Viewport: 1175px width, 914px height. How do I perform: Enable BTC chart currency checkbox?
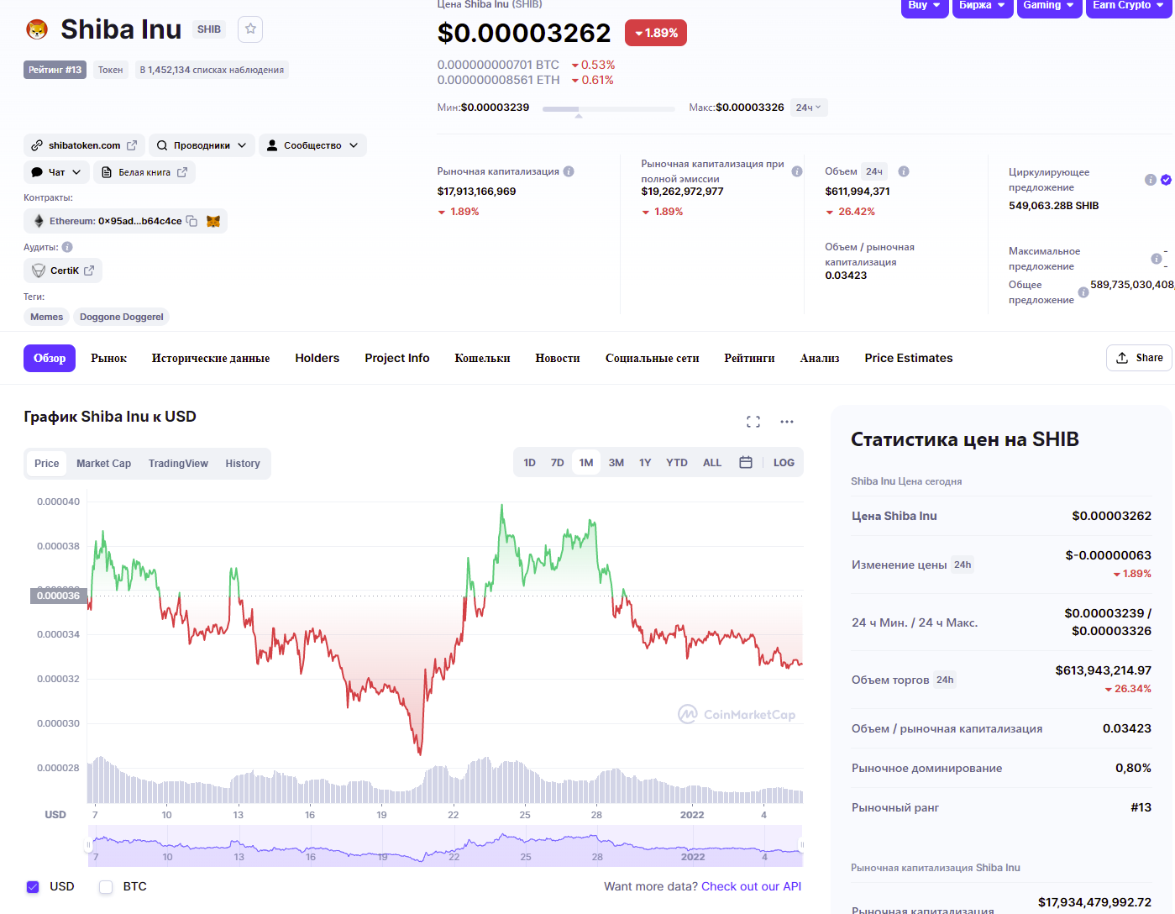tap(106, 887)
